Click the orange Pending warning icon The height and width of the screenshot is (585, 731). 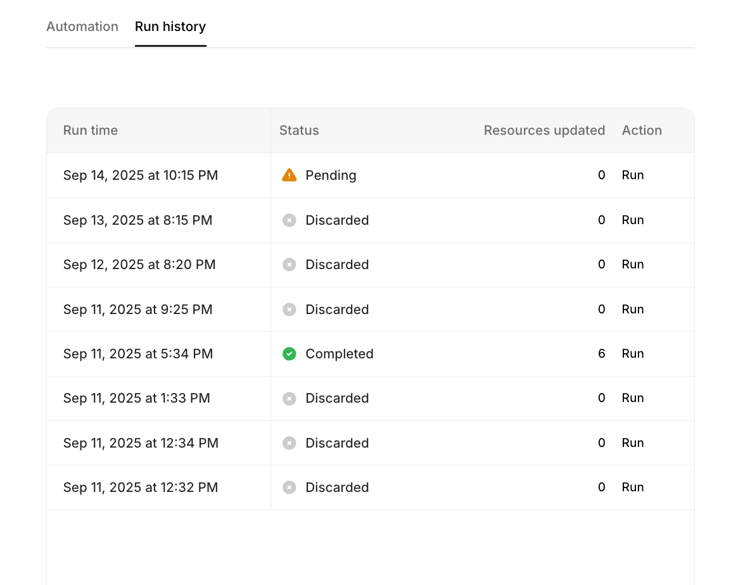click(x=289, y=175)
